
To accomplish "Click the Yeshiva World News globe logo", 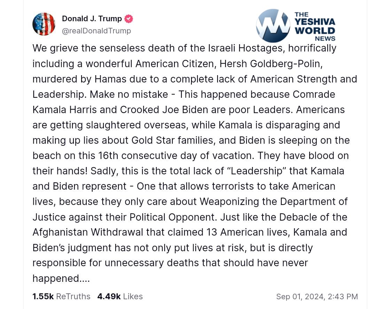I will pyautogui.click(x=273, y=25).
